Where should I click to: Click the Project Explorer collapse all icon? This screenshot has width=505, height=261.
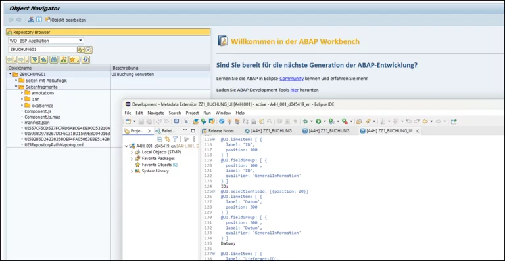[x=159, y=139]
